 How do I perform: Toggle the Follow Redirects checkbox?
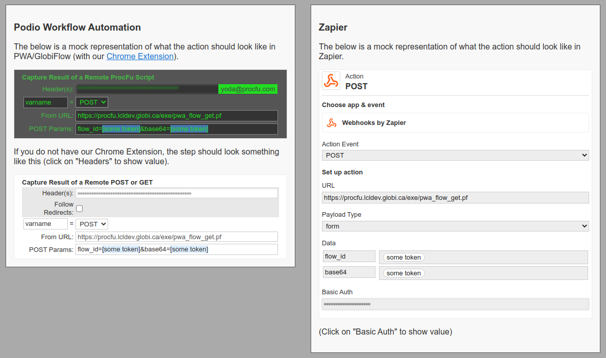pos(80,209)
